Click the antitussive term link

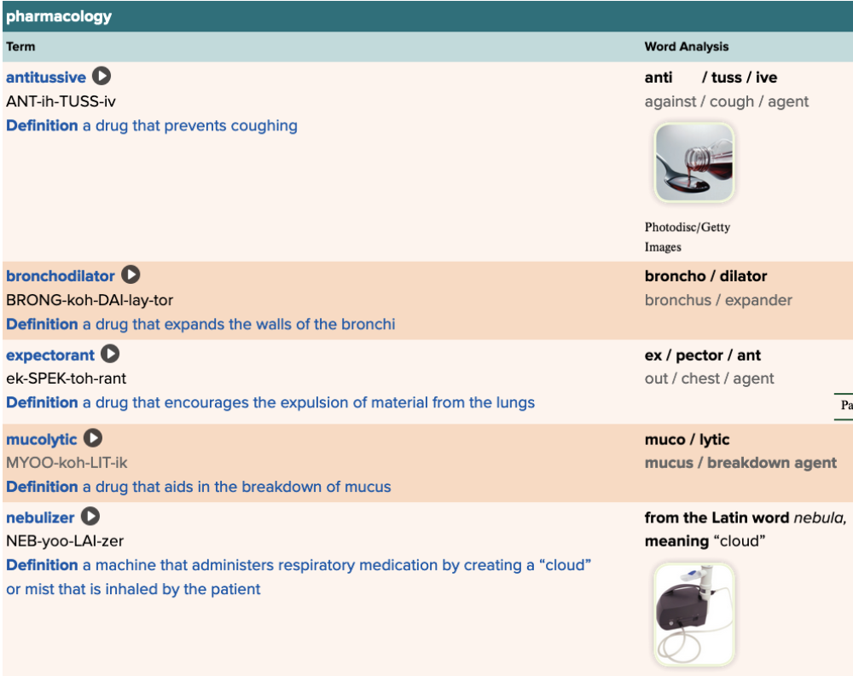pos(46,78)
